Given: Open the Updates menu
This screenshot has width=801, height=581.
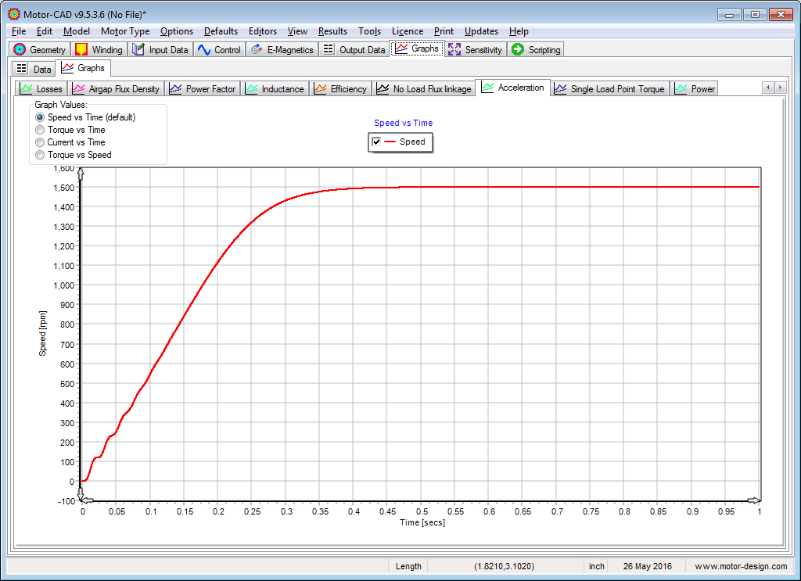Looking at the screenshot, I should coord(481,31).
